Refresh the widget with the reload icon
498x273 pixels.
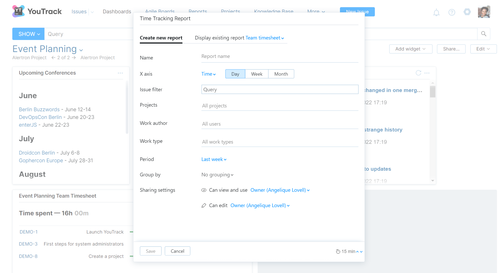418,73
